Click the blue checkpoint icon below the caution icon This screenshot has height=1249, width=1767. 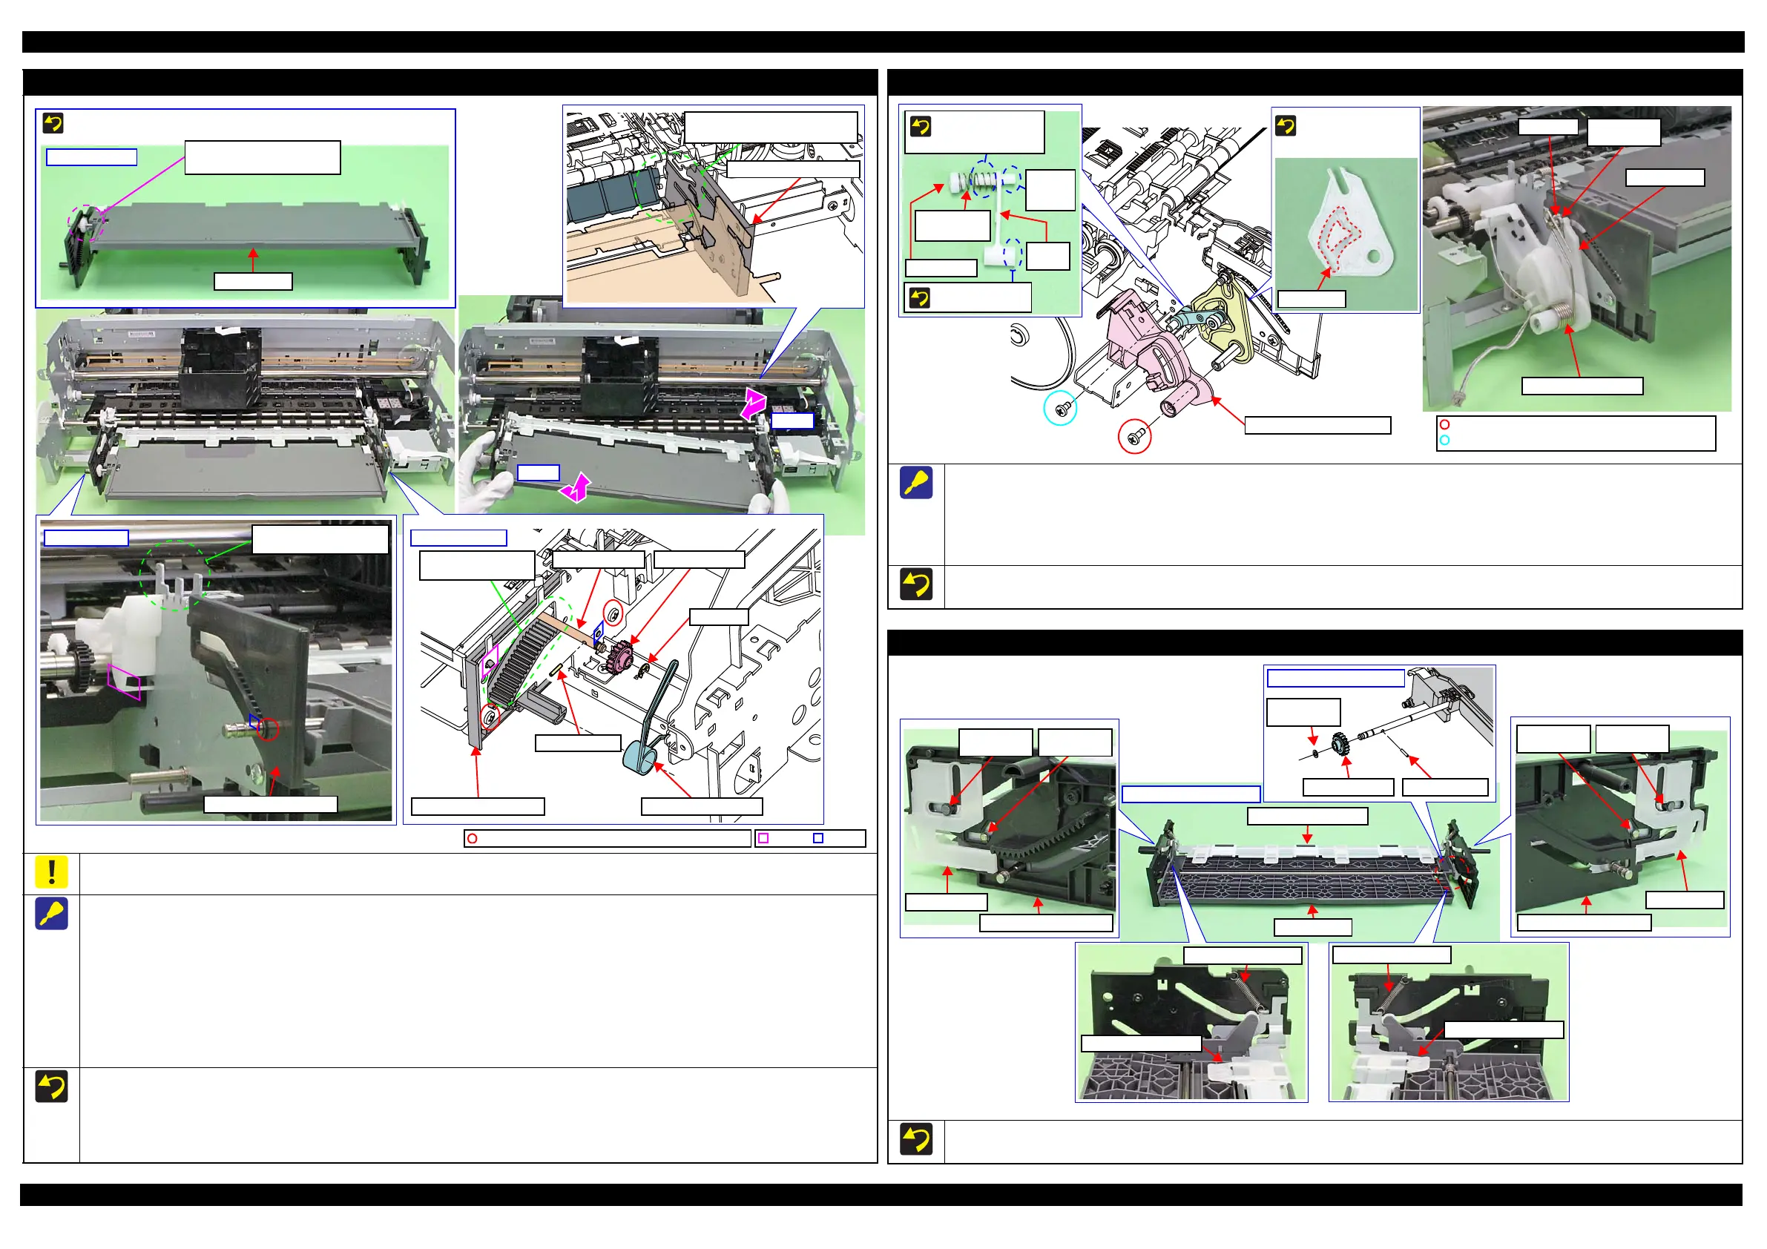pyautogui.click(x=52, y=914)
